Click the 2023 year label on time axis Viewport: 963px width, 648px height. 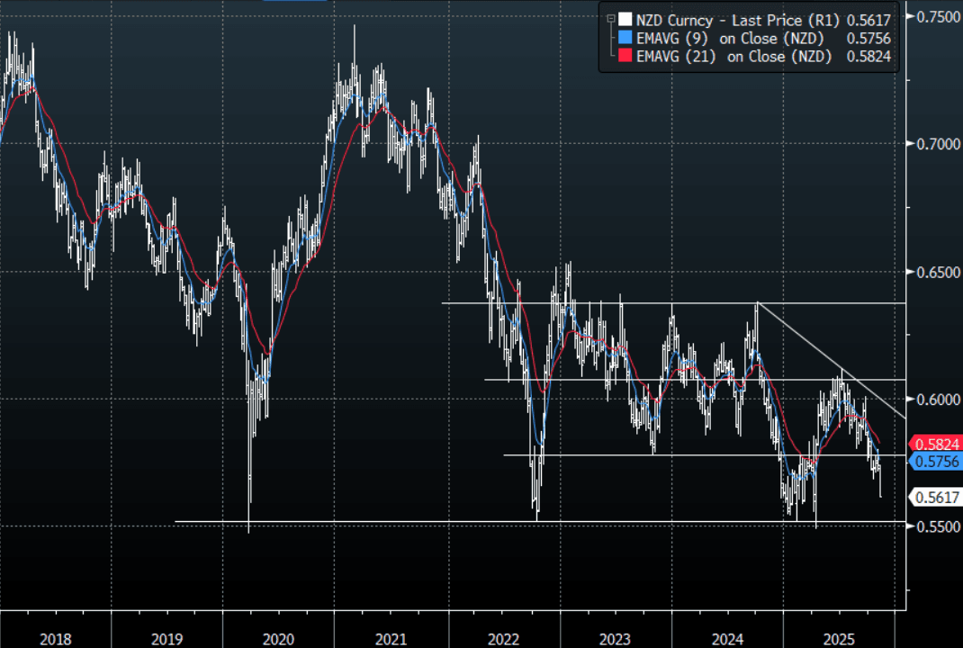click(615, 639)
